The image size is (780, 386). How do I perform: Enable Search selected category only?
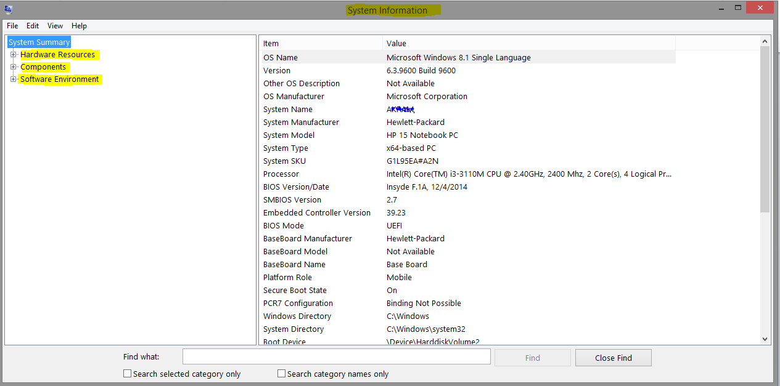point(127,373)
